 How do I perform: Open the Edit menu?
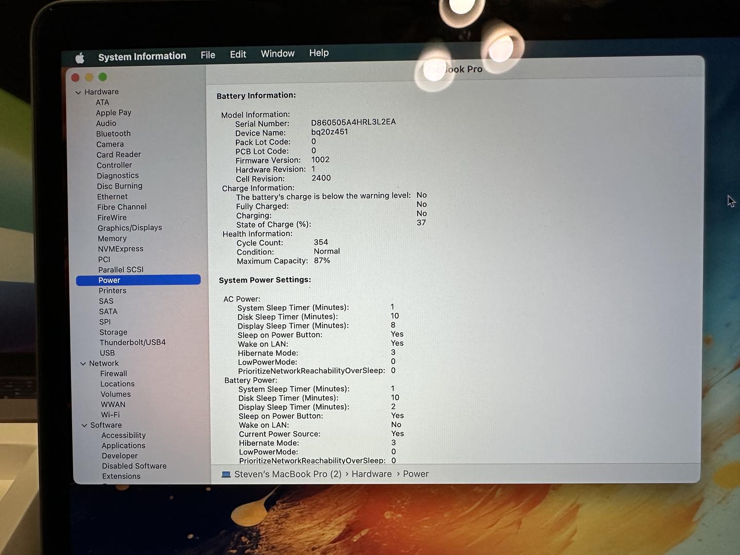tap(238, 54)
